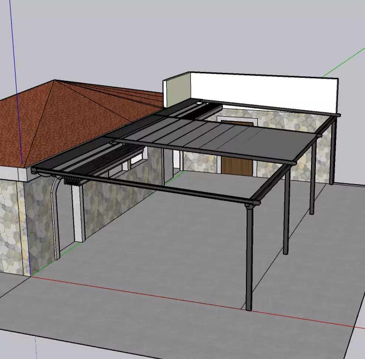Viewport: 365px width, 359px height.
Task: Select the front-most pergola support post
Action: (249, 260)
